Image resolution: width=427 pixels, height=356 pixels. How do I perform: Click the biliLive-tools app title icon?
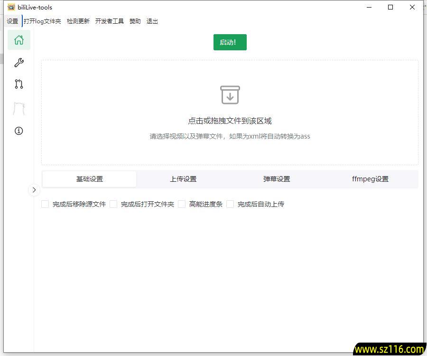11,7
